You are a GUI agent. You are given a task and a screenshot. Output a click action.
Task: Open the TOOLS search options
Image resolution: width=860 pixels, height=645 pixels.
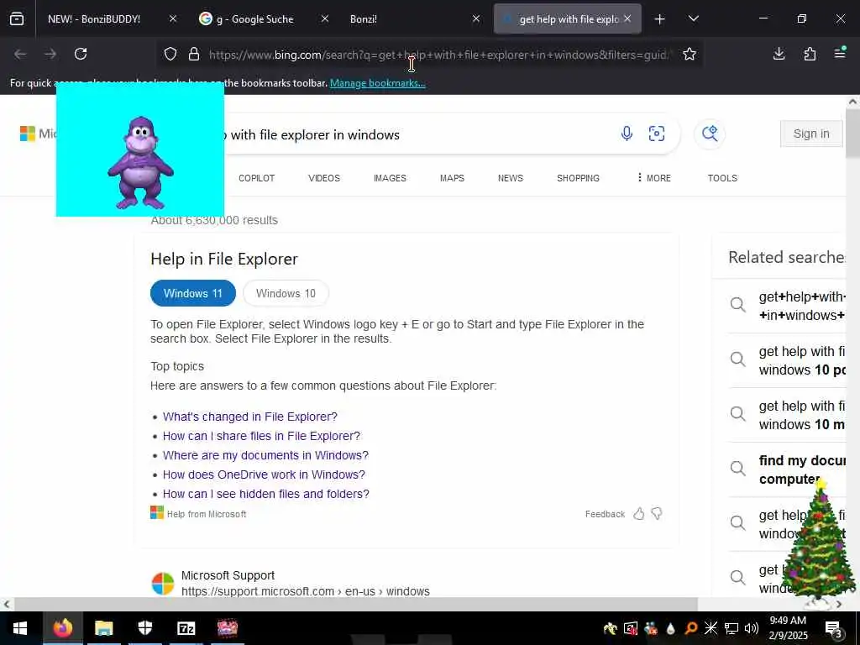(x=722, y=178)
